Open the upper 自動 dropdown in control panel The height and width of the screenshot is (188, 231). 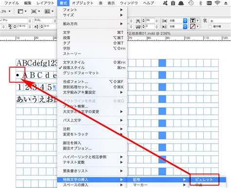[x=177, y=20]
